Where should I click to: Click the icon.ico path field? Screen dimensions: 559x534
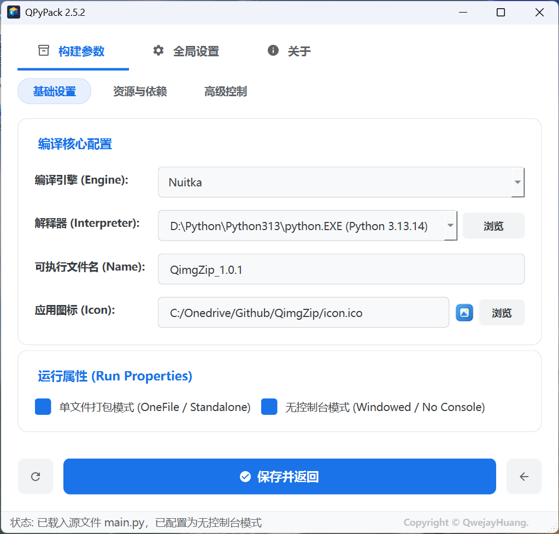303,313
